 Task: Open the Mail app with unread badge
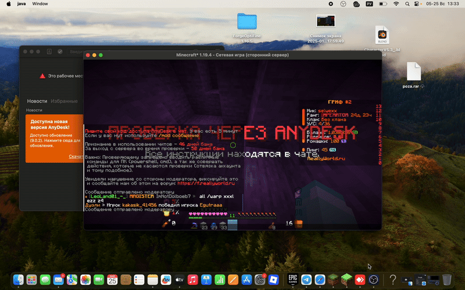tap(59, 280)
